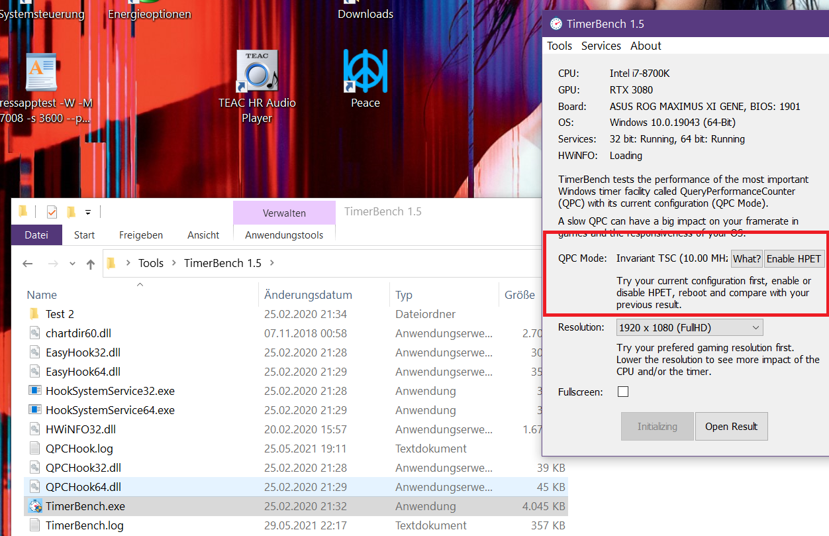Select the TimerBench.exe file name
The height and width of the screenshot is (536, 829).
click(x=85, y=506)
